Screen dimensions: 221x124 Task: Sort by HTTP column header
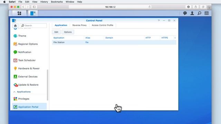[x=152, y=38]
